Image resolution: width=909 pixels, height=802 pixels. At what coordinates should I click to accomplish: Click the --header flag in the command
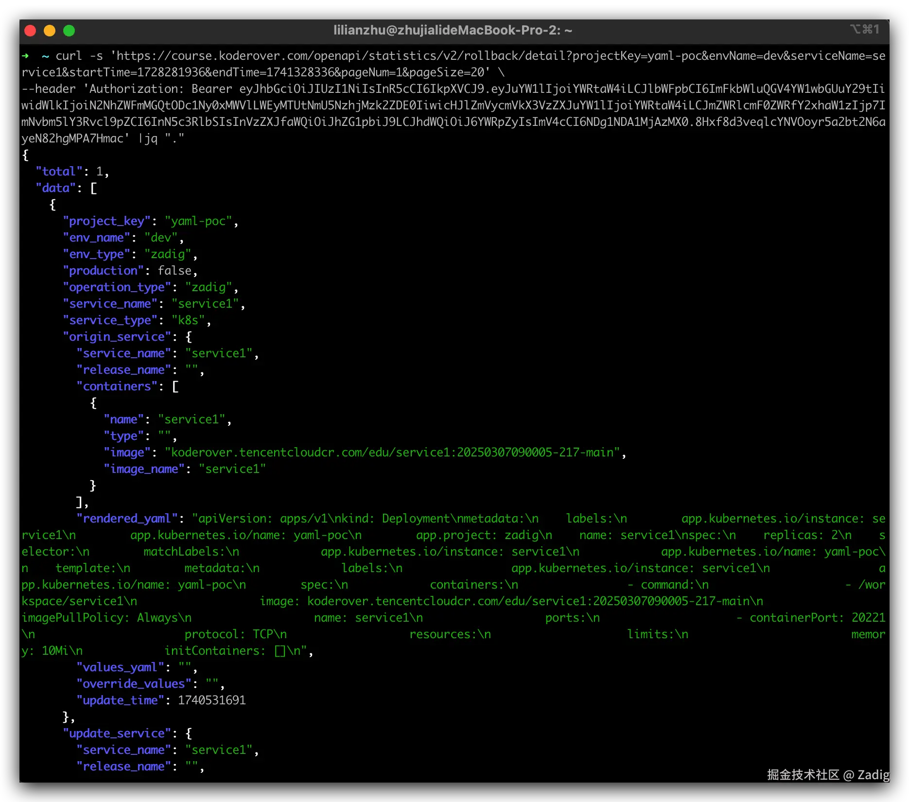point(49,89)
